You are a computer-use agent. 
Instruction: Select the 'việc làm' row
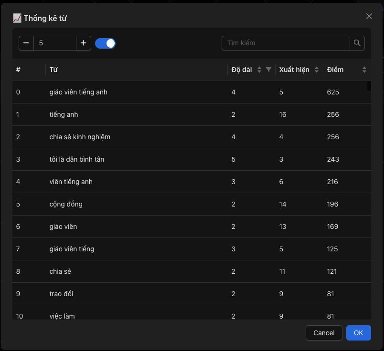pos(192,312)
